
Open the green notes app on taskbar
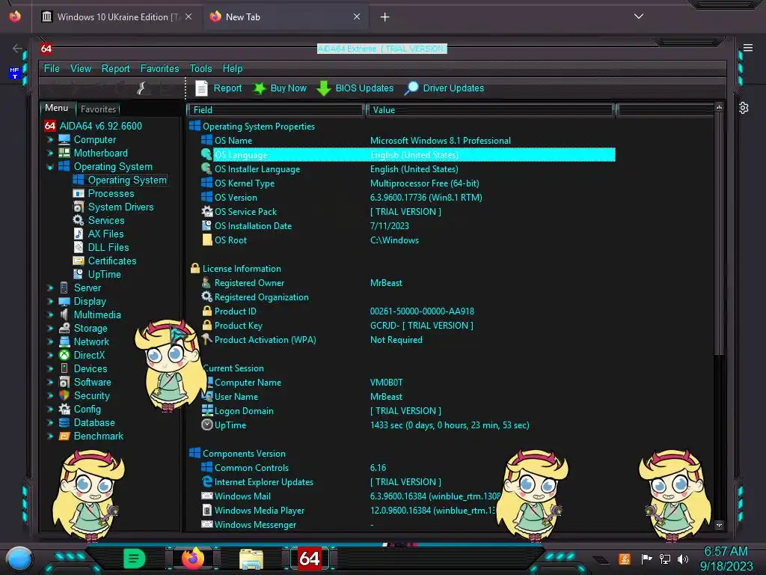(134, 559)
